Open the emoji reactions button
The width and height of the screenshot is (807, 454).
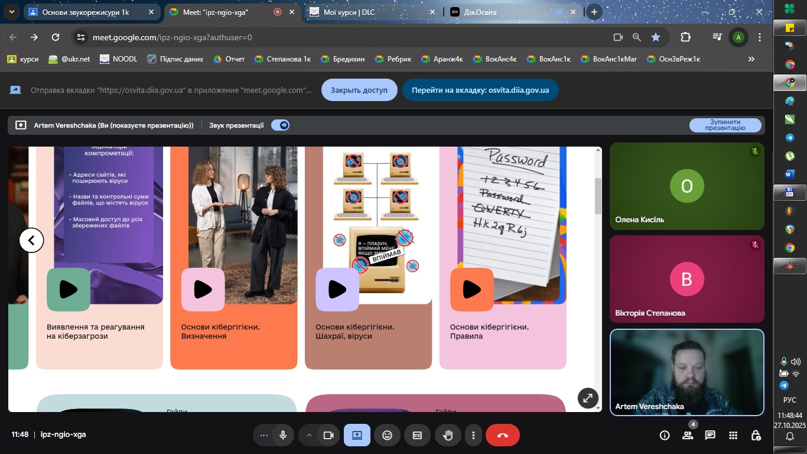tap(387, 435)
